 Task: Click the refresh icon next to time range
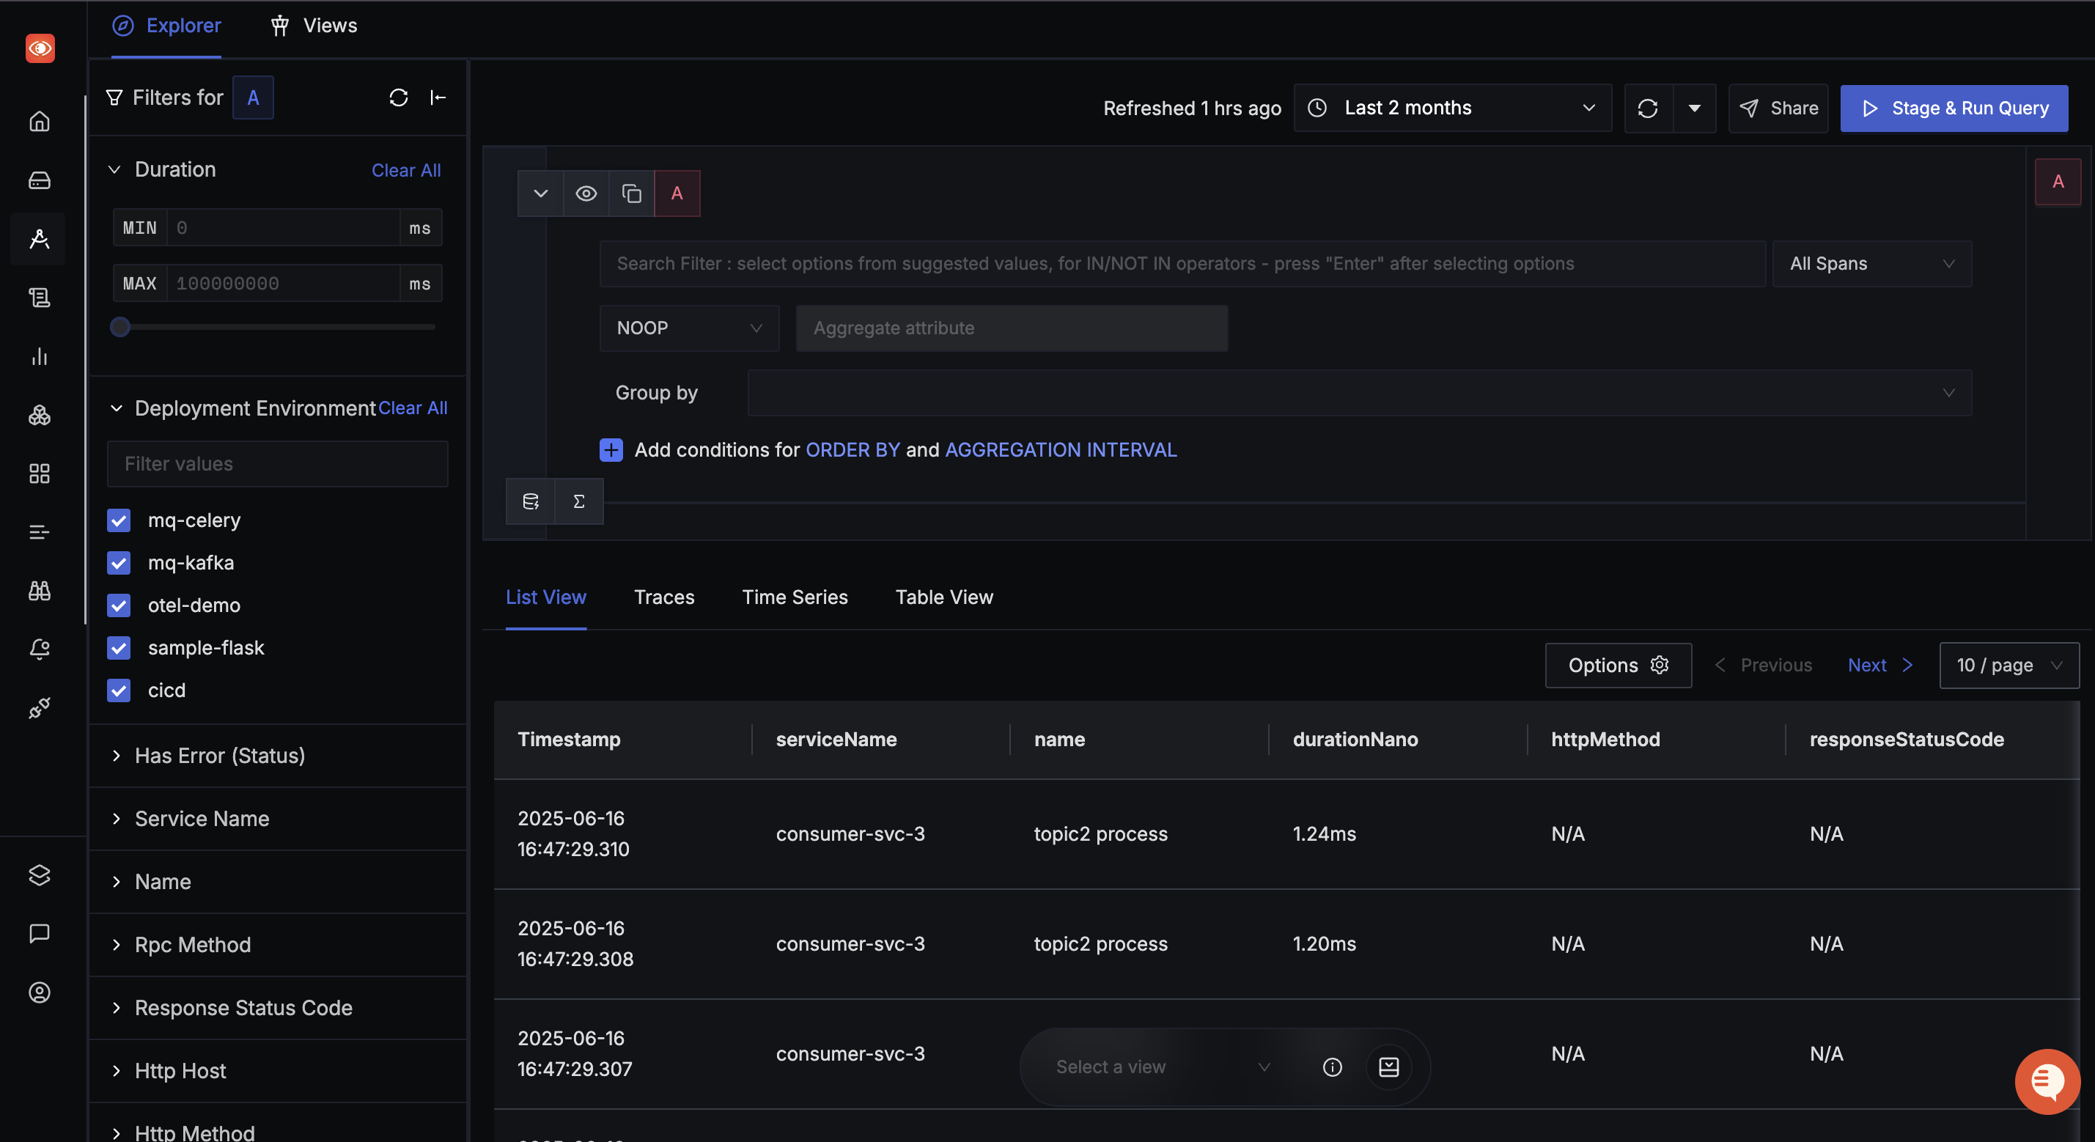click(1648, 108)
